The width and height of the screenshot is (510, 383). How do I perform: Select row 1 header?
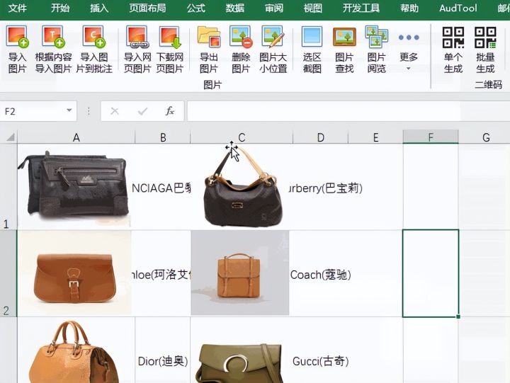(x=8, y=187)
